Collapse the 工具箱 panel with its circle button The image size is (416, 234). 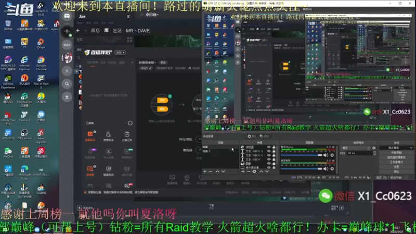(x=130, y=123)
